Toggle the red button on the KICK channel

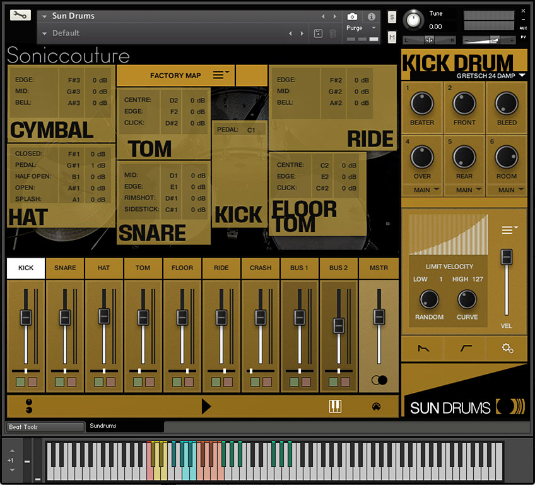32,382
